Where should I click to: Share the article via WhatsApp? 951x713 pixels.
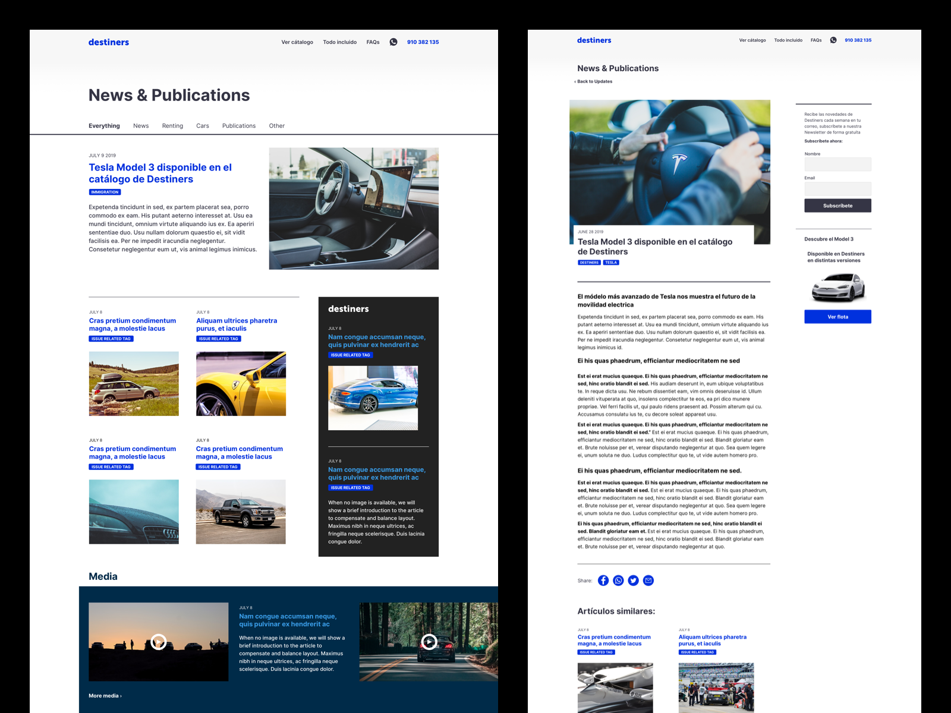click(618, 581)
